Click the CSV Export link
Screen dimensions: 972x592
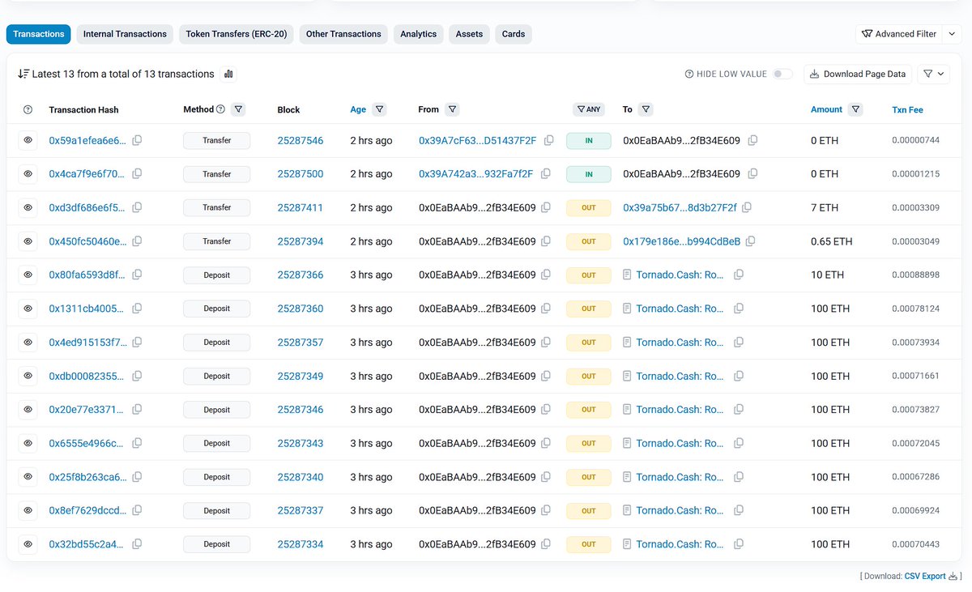(925, 577)
